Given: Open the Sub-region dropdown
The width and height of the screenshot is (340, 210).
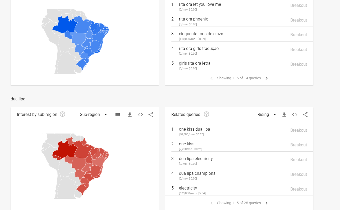Looking at the screenshot, I should [94, 115].
